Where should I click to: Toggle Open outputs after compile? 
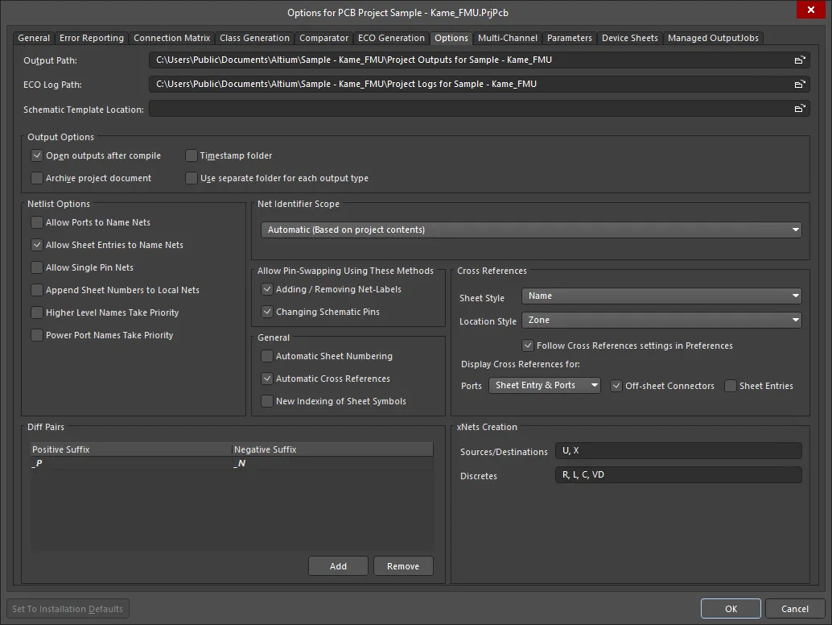click(x=37, y=155)
